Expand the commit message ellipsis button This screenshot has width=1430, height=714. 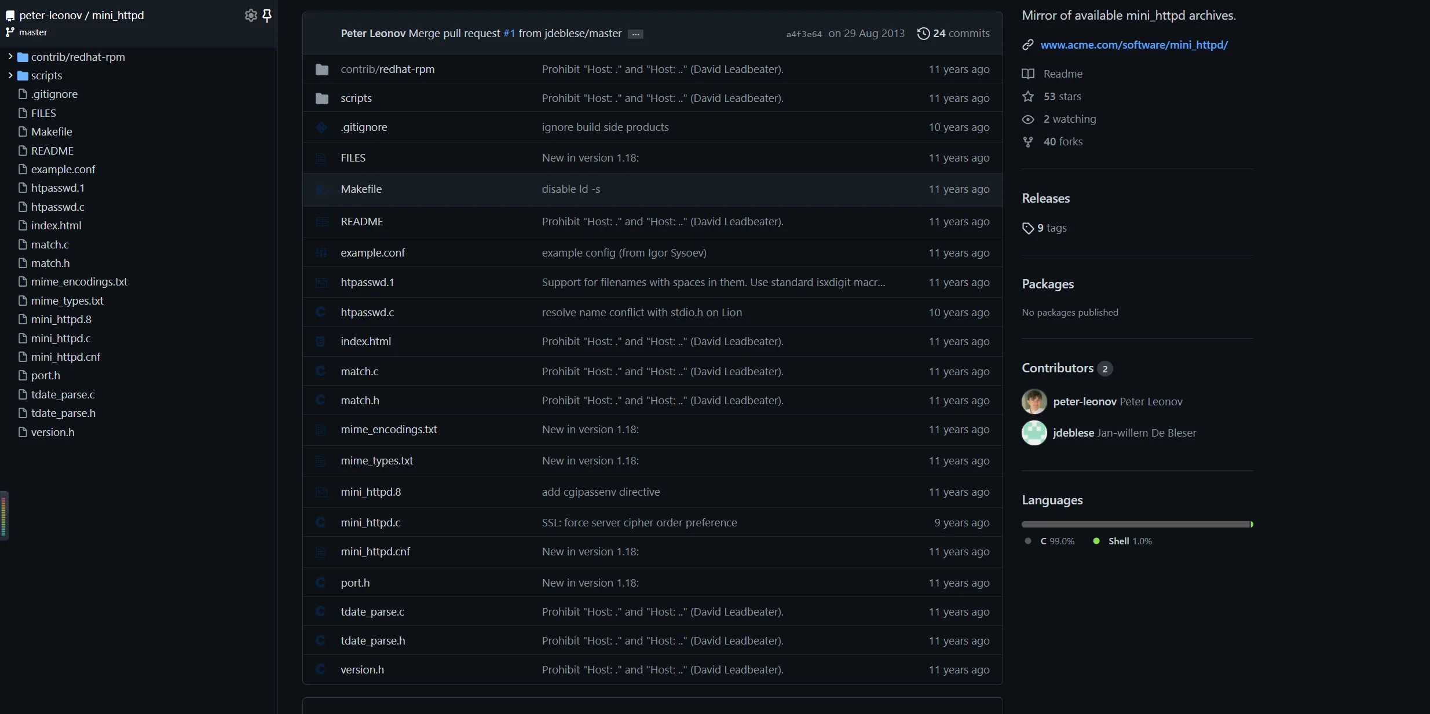pyautogui.click(x=635, y=34)
